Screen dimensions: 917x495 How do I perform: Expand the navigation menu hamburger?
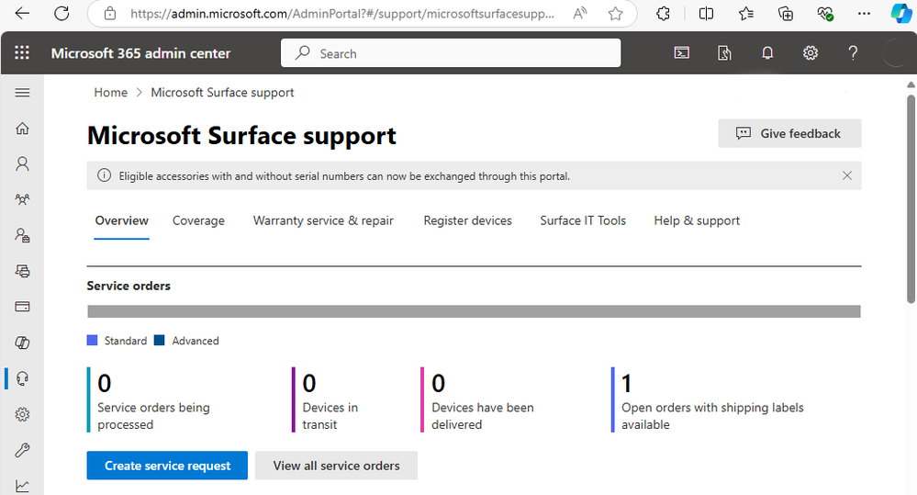click(23, 93)
